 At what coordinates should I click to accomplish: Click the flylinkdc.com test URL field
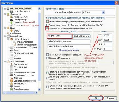(69, 46)
